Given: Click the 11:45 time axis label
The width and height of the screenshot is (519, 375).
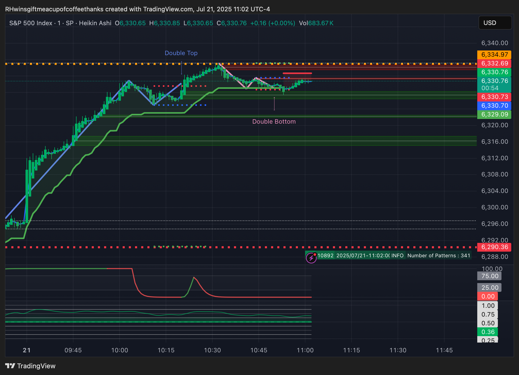Looking at the screenshot, I should 444,350.
